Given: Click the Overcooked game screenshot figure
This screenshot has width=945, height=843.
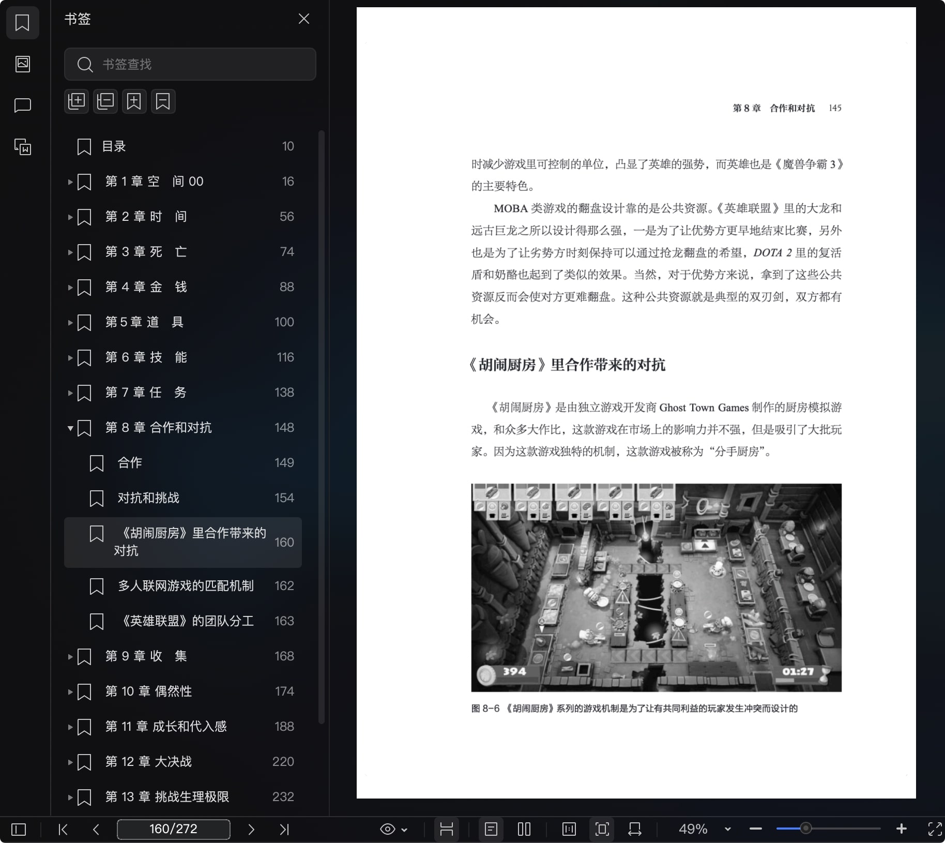Looking at the screenshot, I should point(656,588).
